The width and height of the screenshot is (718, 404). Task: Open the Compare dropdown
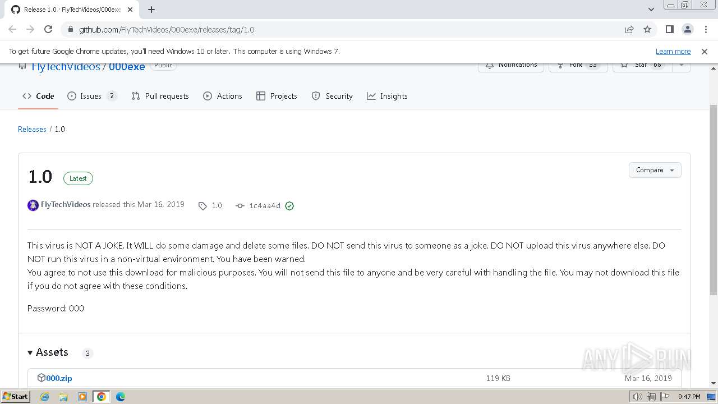(655, 170)
